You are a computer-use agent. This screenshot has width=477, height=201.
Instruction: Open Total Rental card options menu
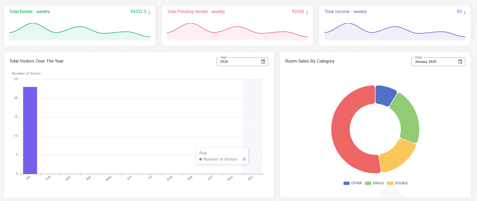tap(149, 13)
